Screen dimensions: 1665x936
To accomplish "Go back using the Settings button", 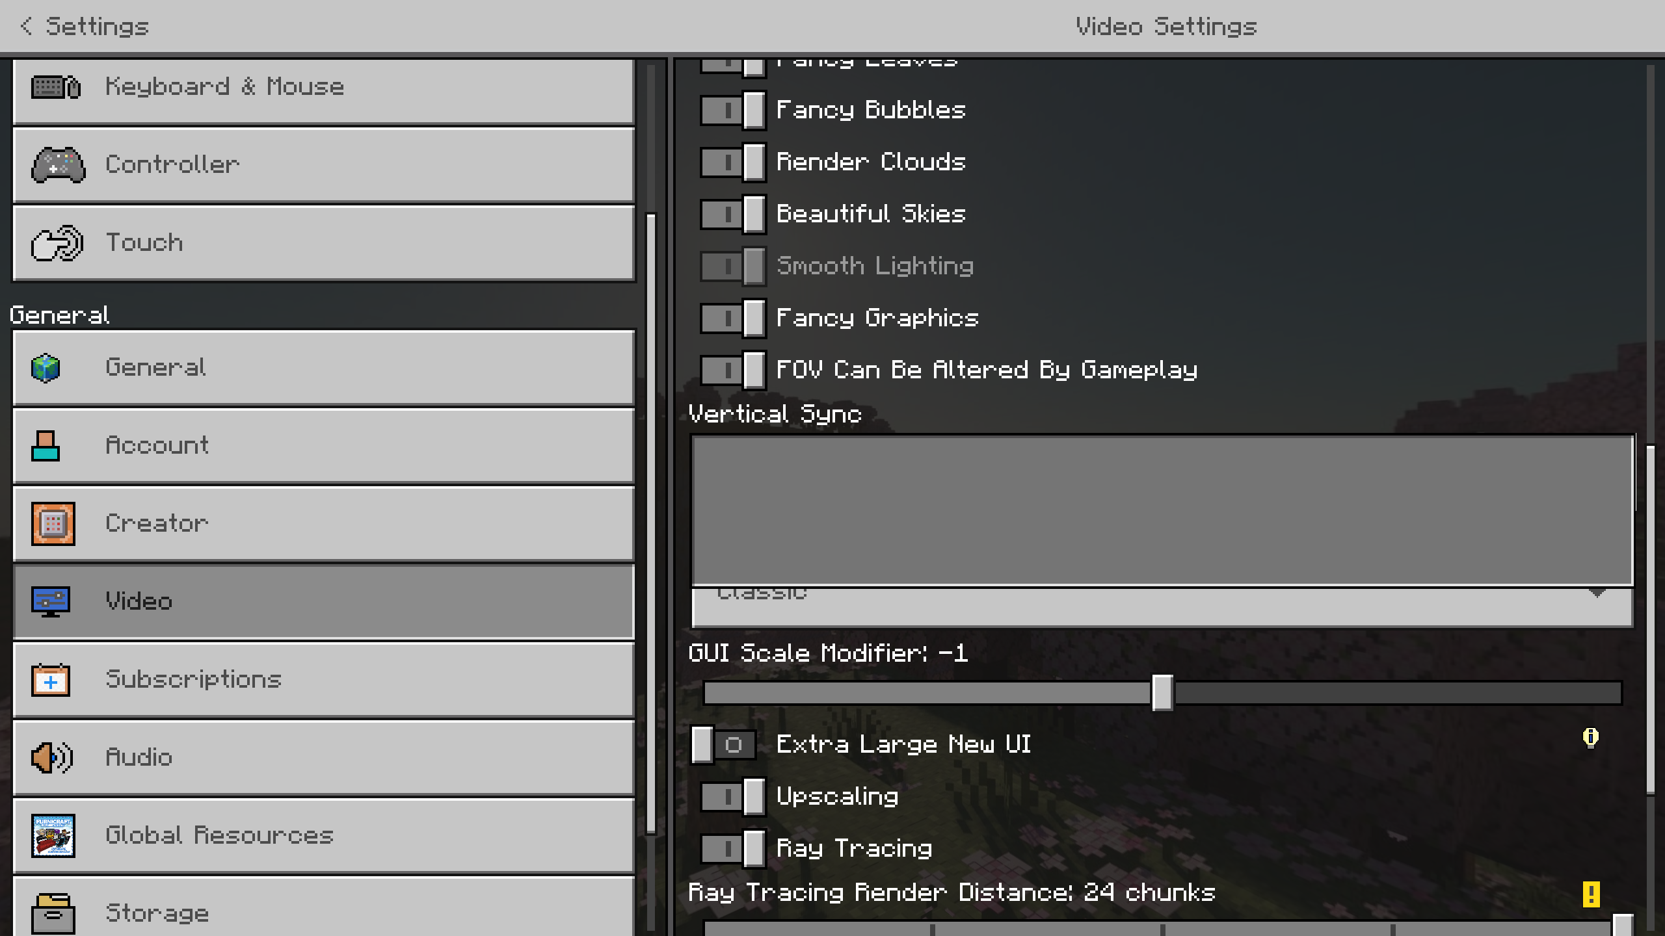I will (85, 27).
